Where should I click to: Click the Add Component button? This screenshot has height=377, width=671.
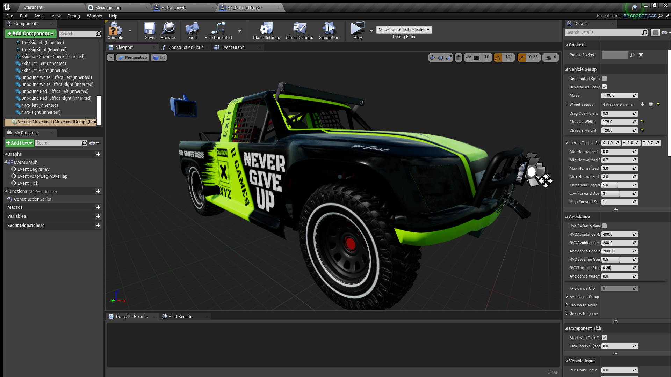[30, 34]
